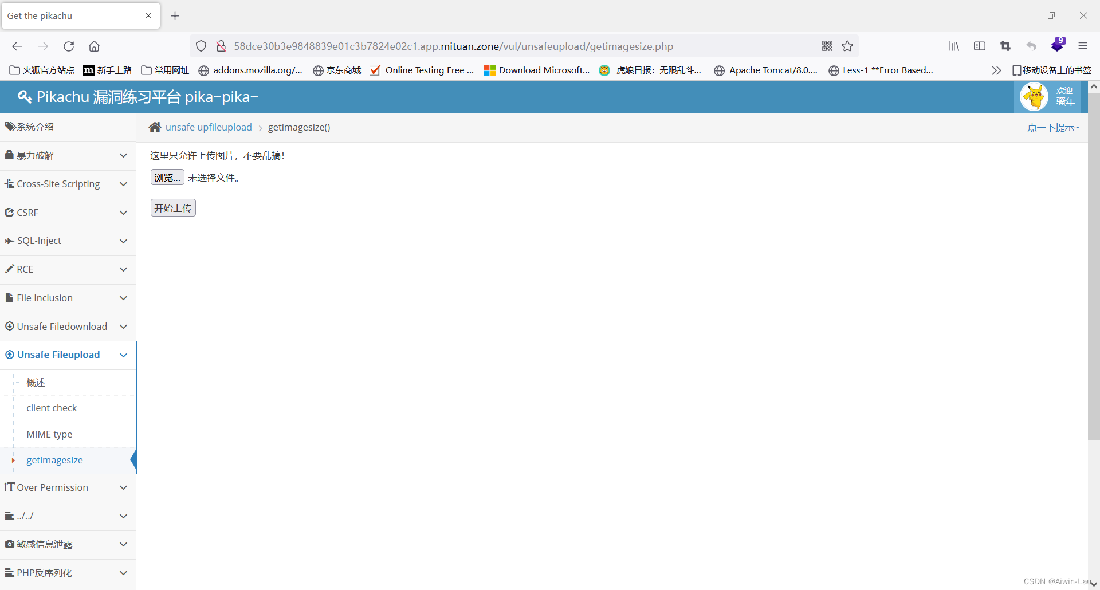Open Apache Tomcat/8.0 bookmark
The width and height of the screenshot is (1100, 590).
(766, 70)
